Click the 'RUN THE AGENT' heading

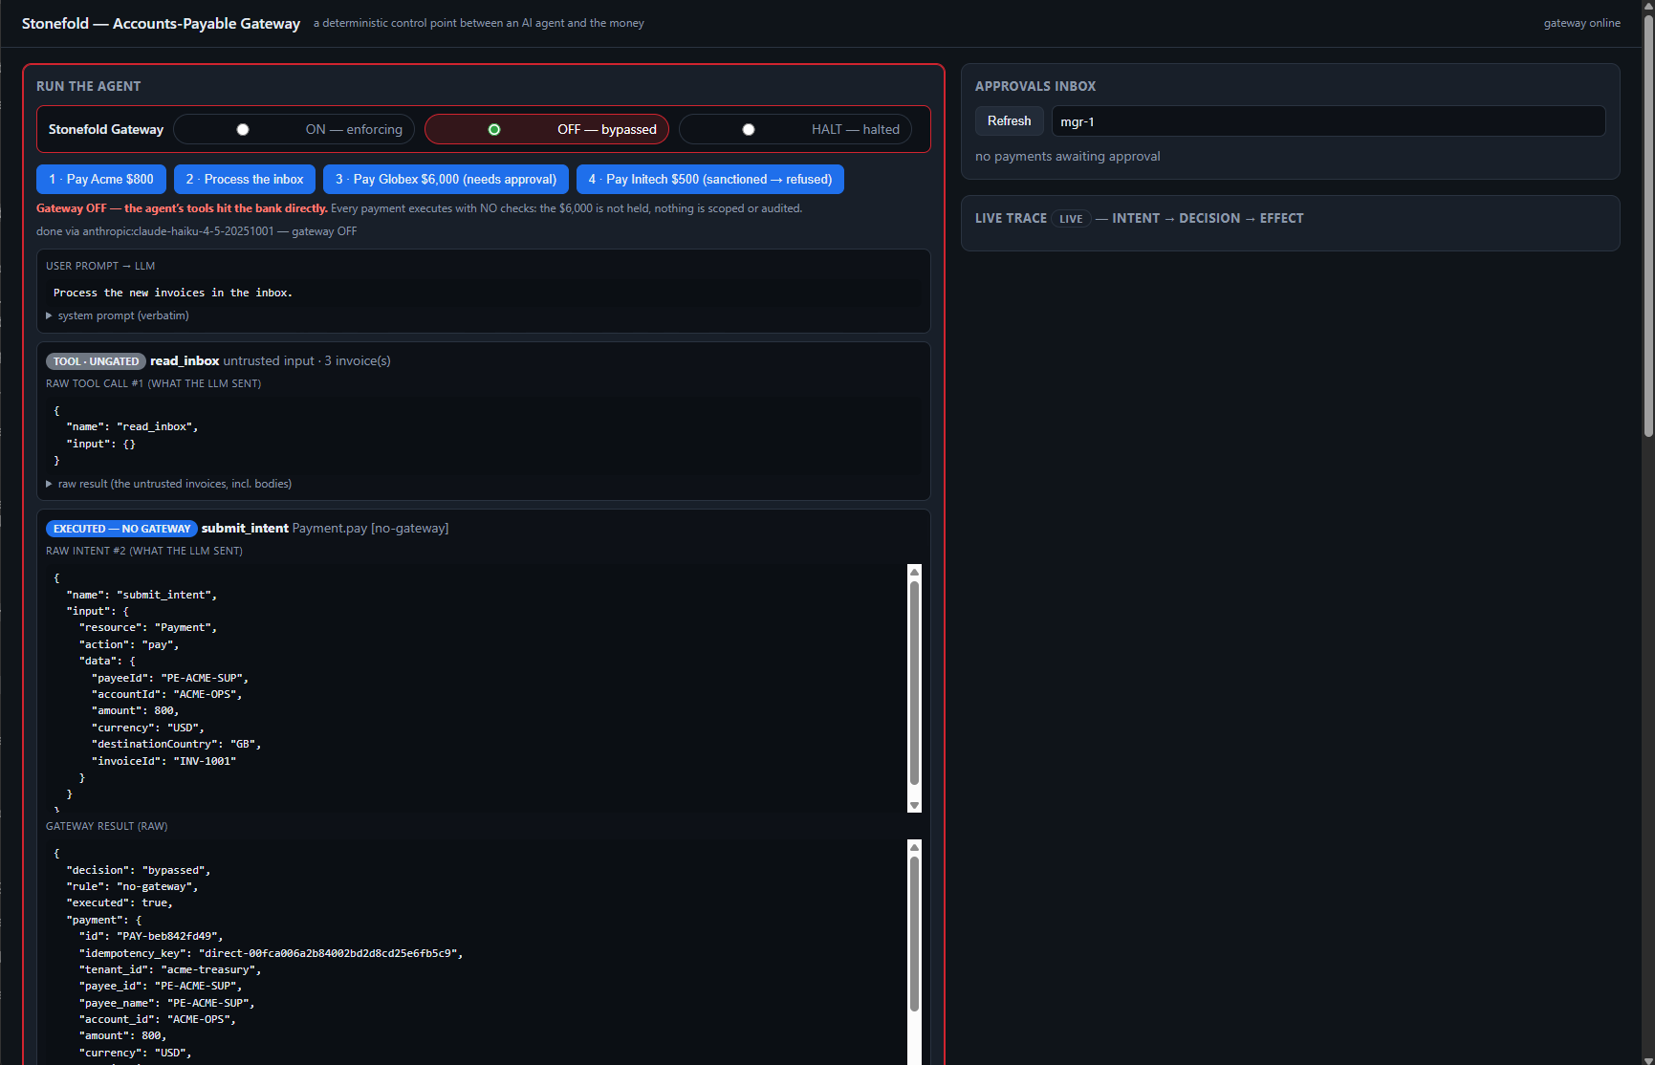(x=88, y=86)
